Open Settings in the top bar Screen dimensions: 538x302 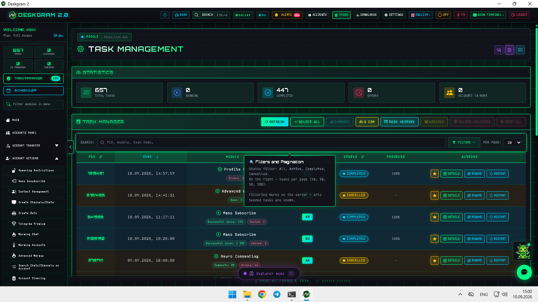pyautogui.click(x=394, y=15)
